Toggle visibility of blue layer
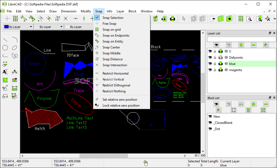The image size is (277, 168). (x=210, y=64)
